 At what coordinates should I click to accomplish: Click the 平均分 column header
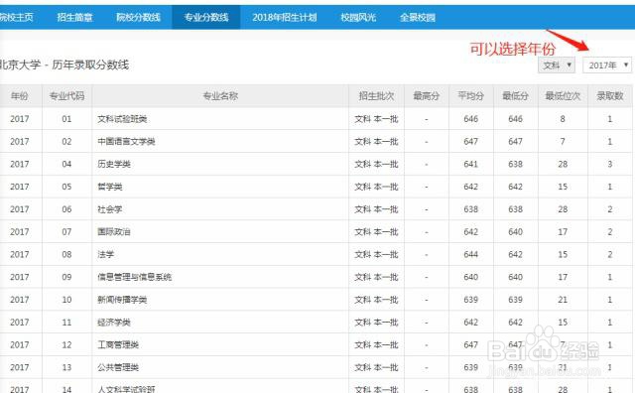[x=471, y=96]
